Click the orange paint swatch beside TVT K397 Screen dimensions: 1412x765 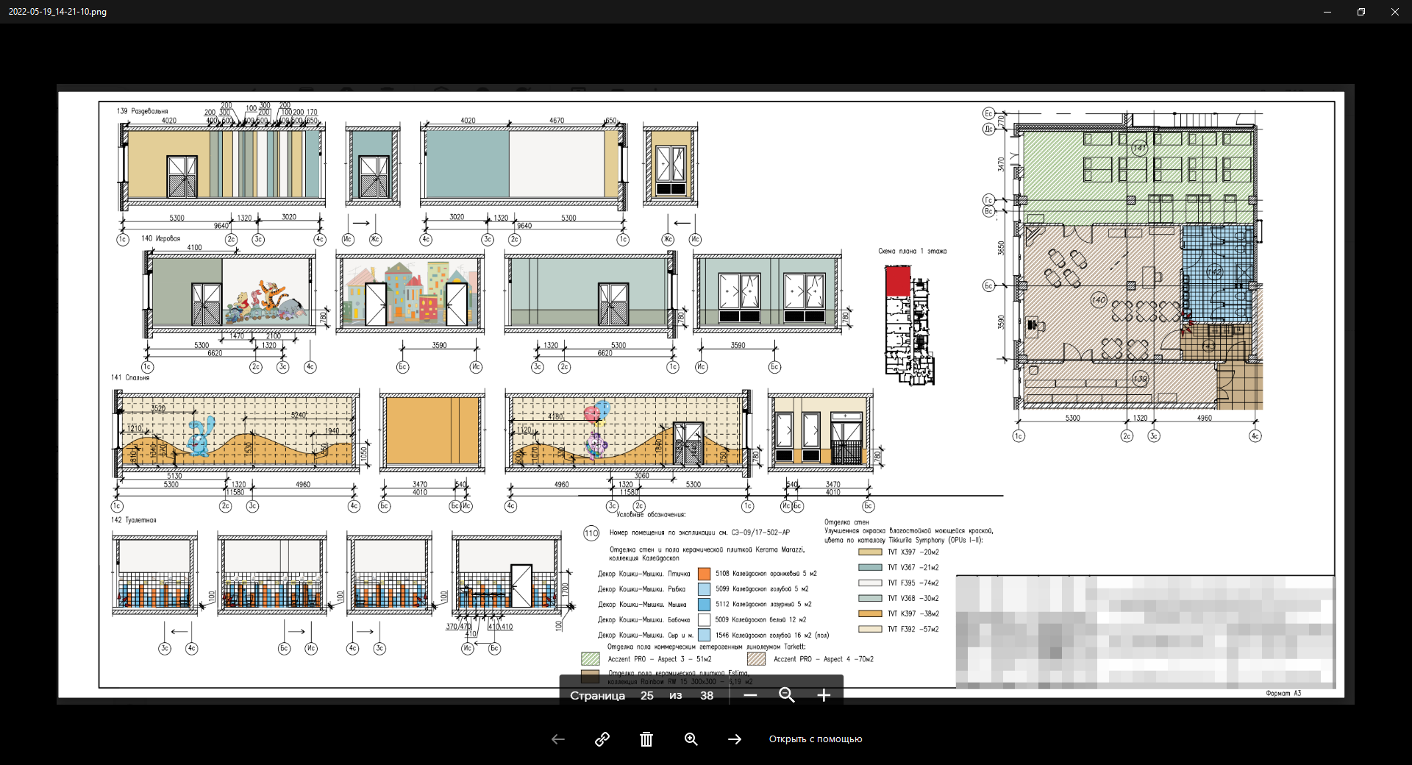(x=870, y=613)
